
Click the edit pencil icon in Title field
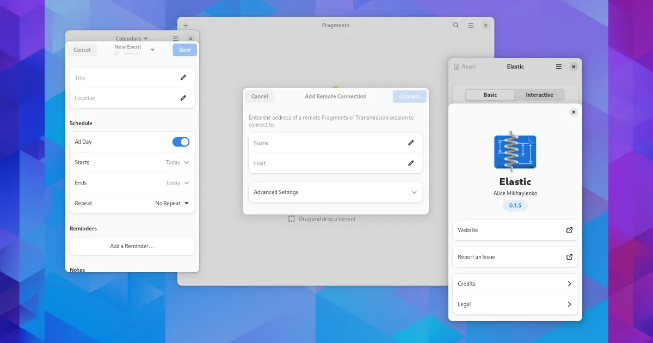[183, 78]
